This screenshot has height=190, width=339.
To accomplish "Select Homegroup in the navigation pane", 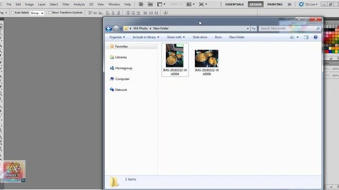I will tap(123, 68).
